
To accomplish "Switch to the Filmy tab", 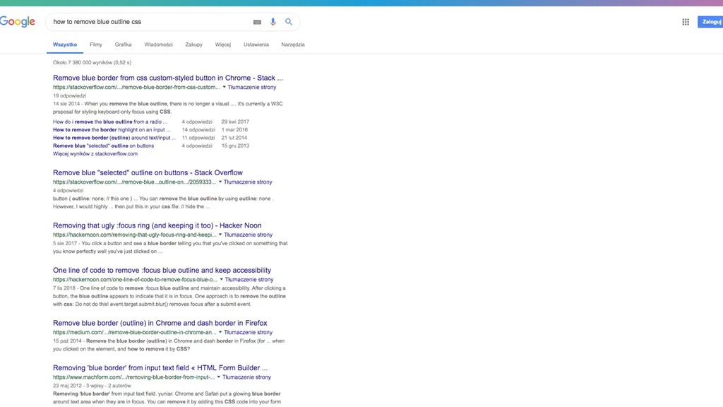I will tap(96, 45).
